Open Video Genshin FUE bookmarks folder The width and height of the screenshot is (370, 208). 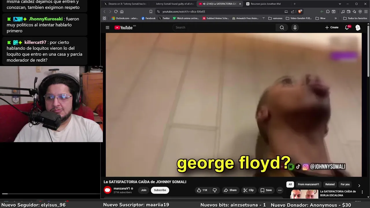299,18
